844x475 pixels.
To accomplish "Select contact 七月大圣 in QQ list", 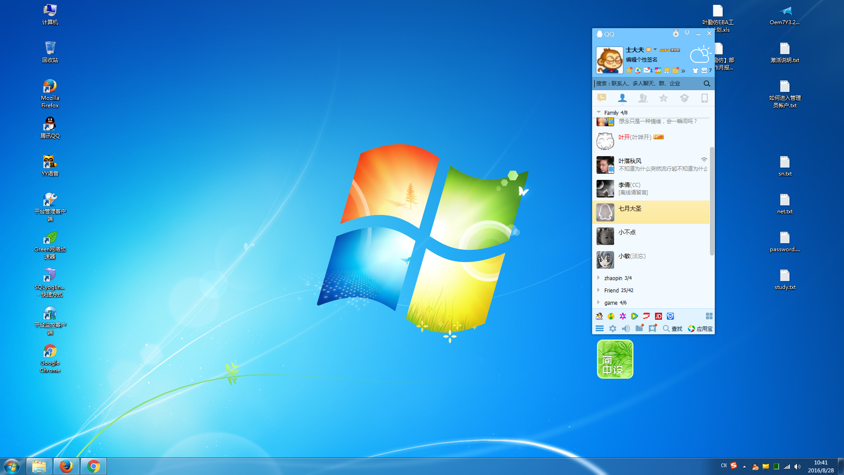I will [x=651, y=212].
